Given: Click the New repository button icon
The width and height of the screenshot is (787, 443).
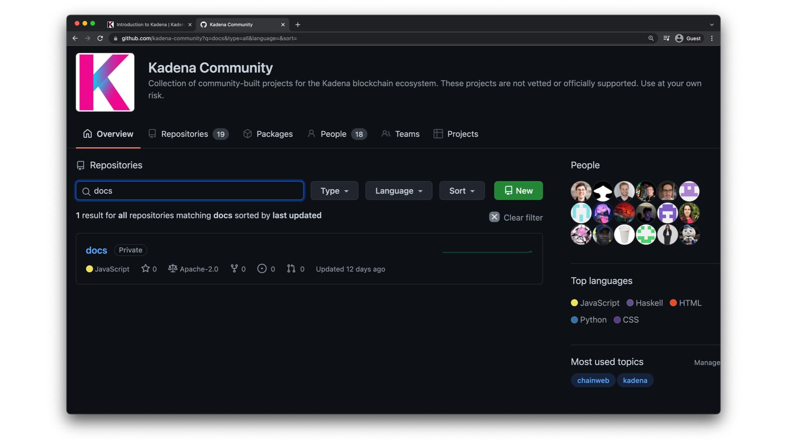Looking at the screenshot, I should pyautogui.click(x=507, y=190).
